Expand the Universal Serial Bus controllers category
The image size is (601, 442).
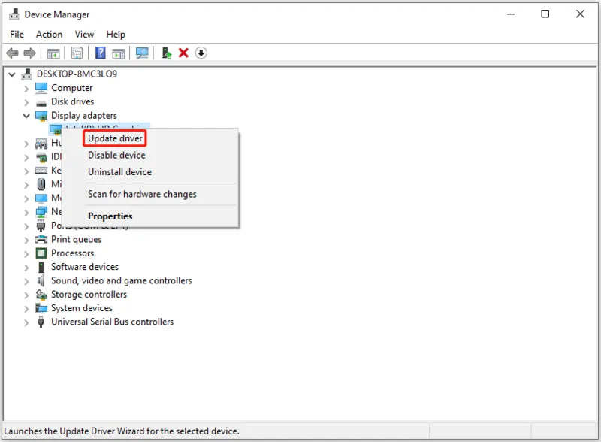pyautogui.click(x=26, y=323)
